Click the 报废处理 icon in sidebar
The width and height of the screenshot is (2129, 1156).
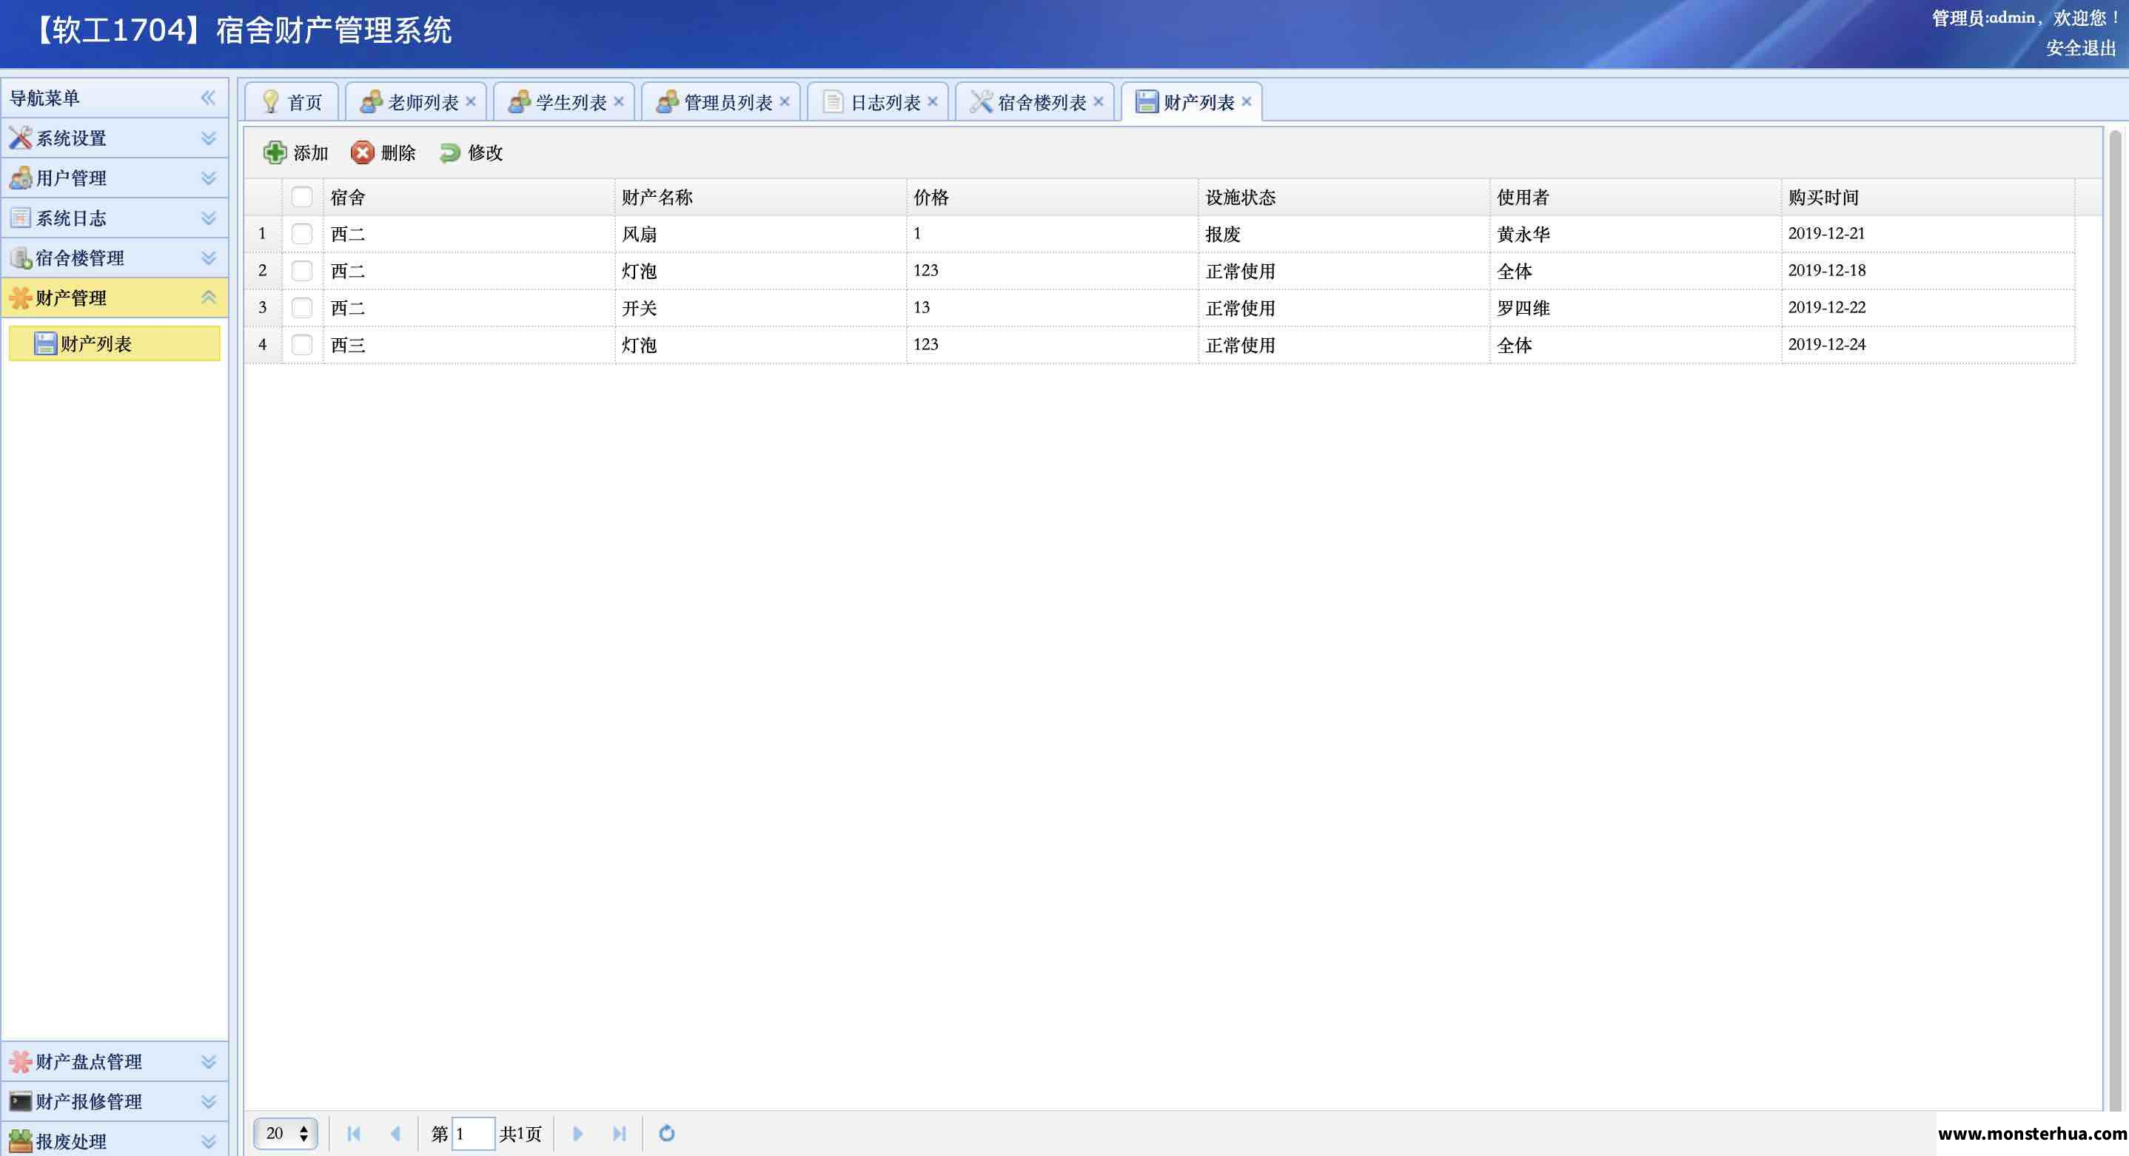[x=21, y=1140]
